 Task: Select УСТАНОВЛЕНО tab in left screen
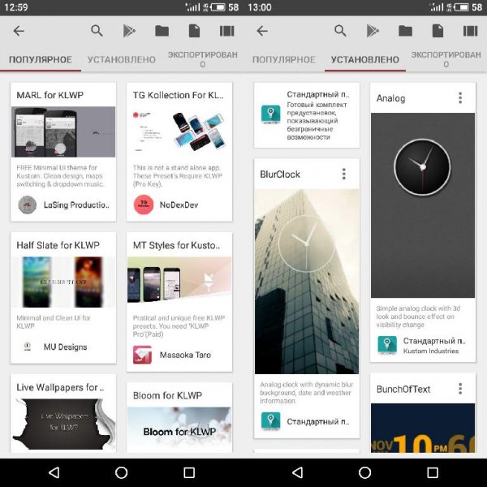click(x=122, y=59)
